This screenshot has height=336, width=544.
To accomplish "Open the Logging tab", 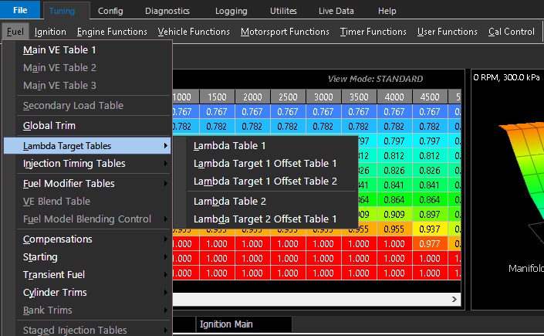I will (x=231, y=11).
